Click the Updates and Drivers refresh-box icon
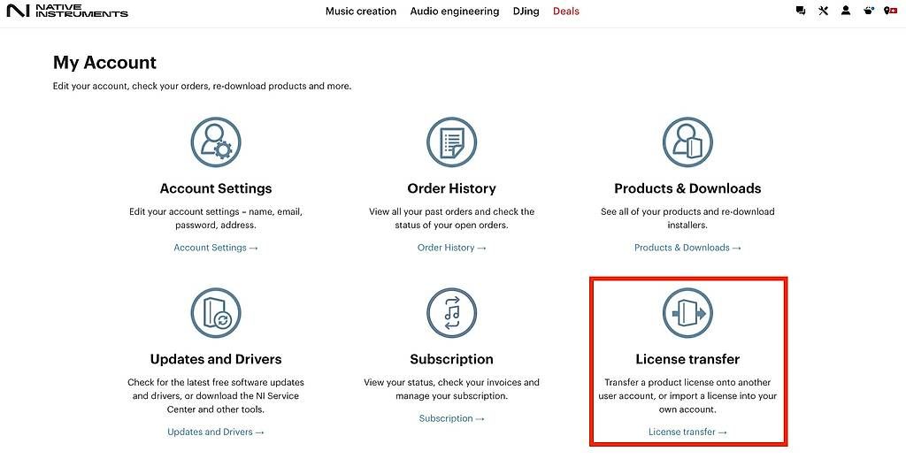Image resolution: width=906 pixels, height=459 pixels. [x=216, y=313]
